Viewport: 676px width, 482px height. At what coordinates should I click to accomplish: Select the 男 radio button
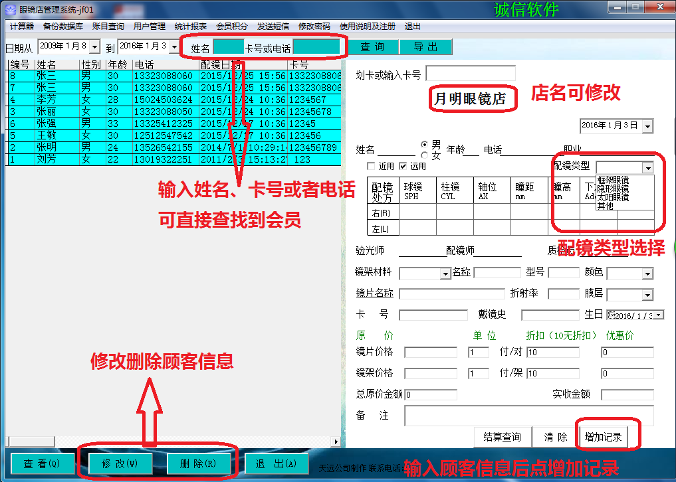[425, 144]
